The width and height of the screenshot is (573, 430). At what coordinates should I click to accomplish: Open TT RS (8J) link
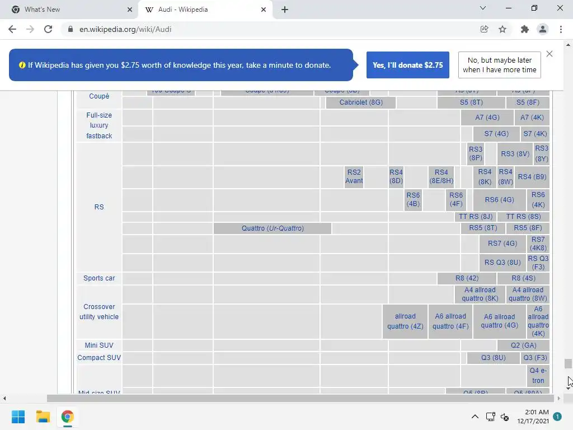point(476,217)
